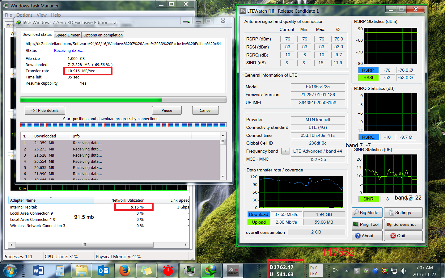The width and height of the screenshot is (445, 278).
Task: Select the Download status tab
Action: [x=37, y=34]
